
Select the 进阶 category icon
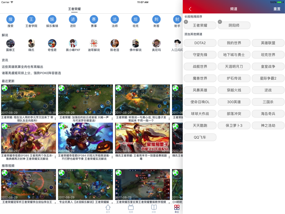tap(73, 19)
